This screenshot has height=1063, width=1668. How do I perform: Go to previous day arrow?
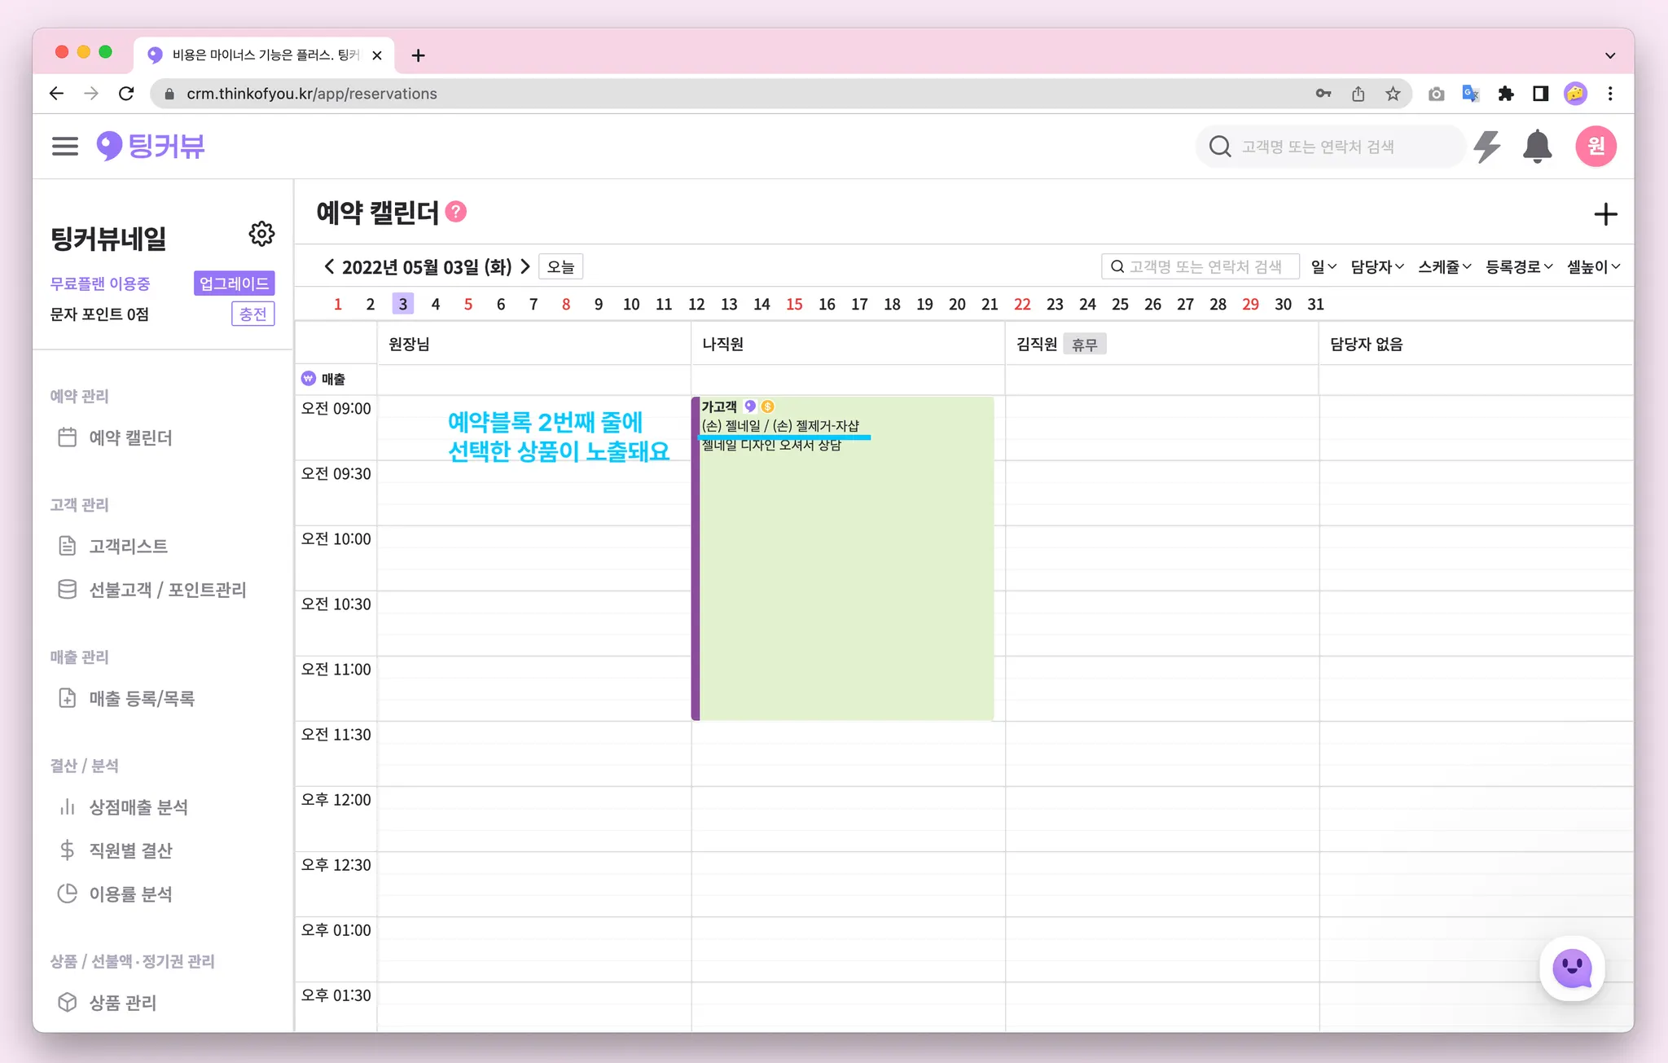pos(329,266)
